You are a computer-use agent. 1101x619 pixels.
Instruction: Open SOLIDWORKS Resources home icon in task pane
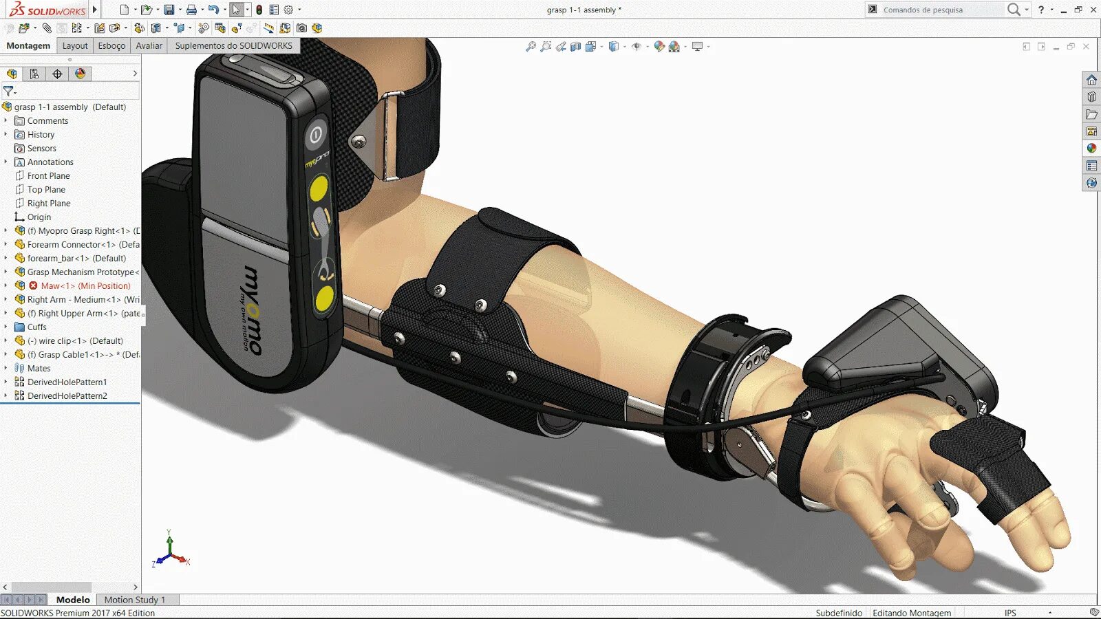coord(1091,80)
